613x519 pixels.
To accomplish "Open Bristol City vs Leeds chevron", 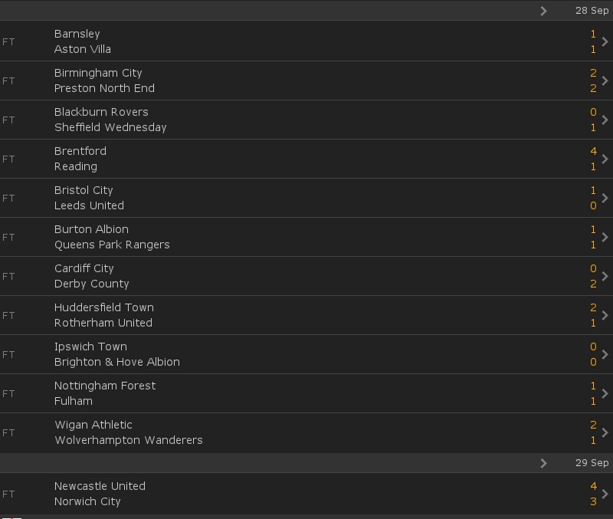I will click(x=605, y=198).
